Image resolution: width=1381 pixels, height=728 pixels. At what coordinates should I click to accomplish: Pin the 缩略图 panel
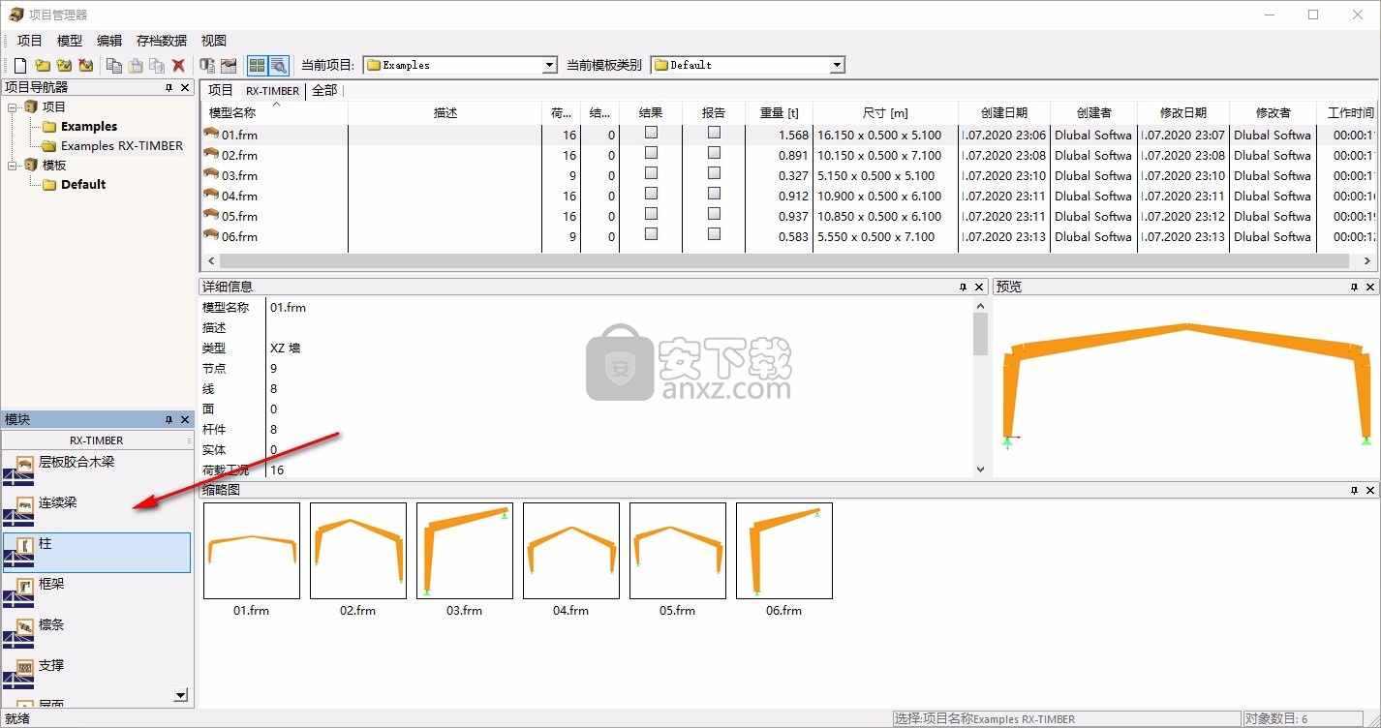pos(1354,491)
